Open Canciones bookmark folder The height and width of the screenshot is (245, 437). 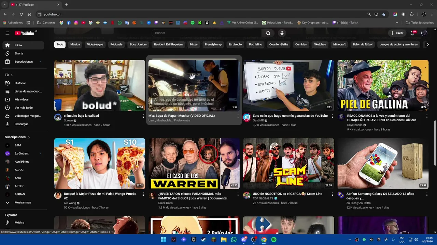pos(46,23)
